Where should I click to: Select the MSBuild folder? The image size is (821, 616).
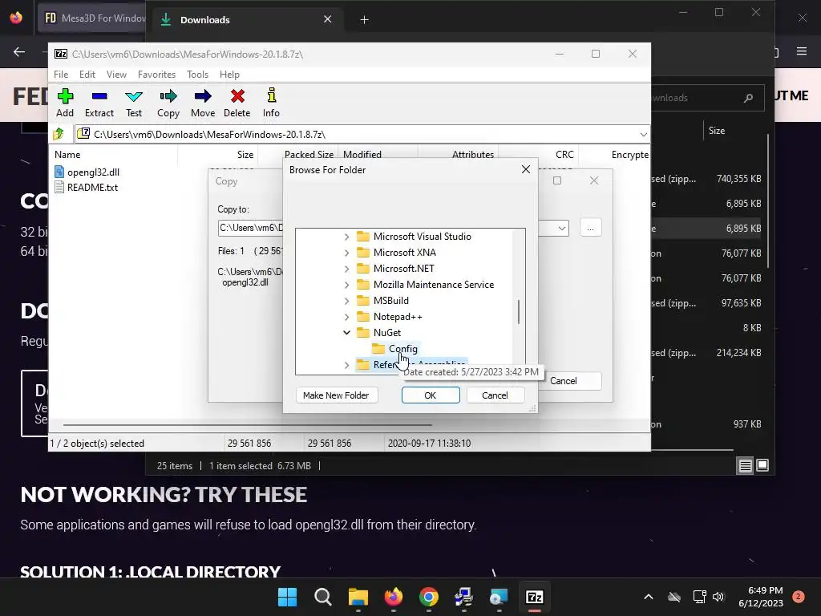(x=390, y=301)
